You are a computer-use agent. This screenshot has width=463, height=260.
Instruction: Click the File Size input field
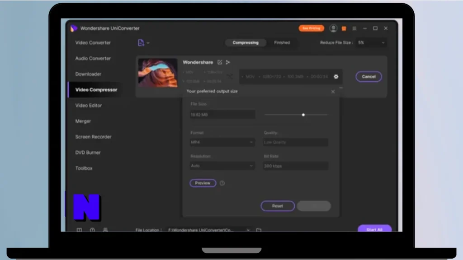(x=222, y=115)
